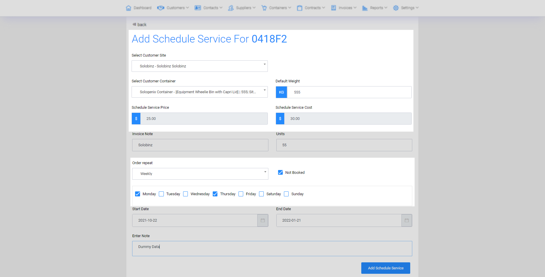Expand the Select Customer Site dropdown

pyautogui.click(x=200, y=66)
